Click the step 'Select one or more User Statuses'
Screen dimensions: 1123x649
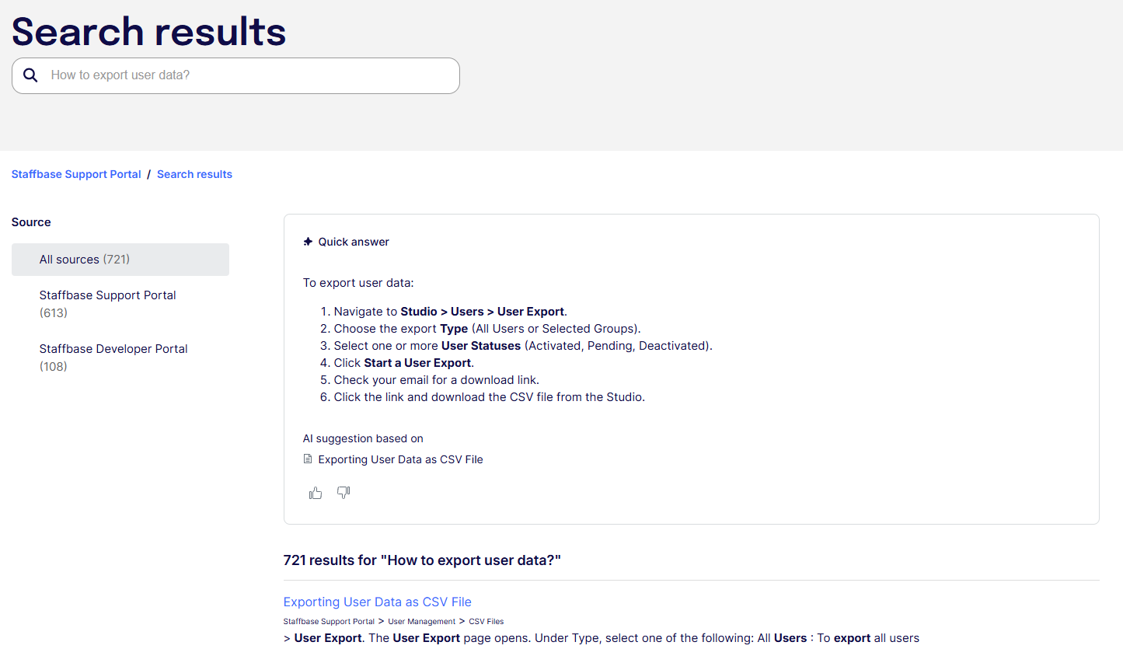click(523, 346)
